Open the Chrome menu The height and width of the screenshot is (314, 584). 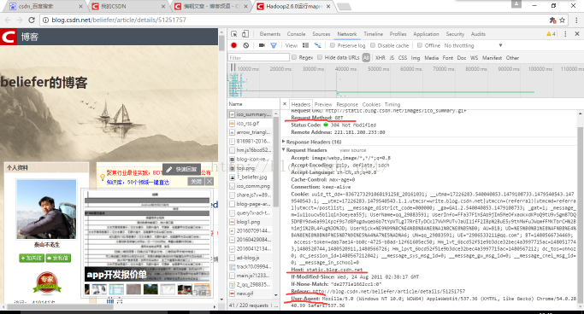click(577, 20)
